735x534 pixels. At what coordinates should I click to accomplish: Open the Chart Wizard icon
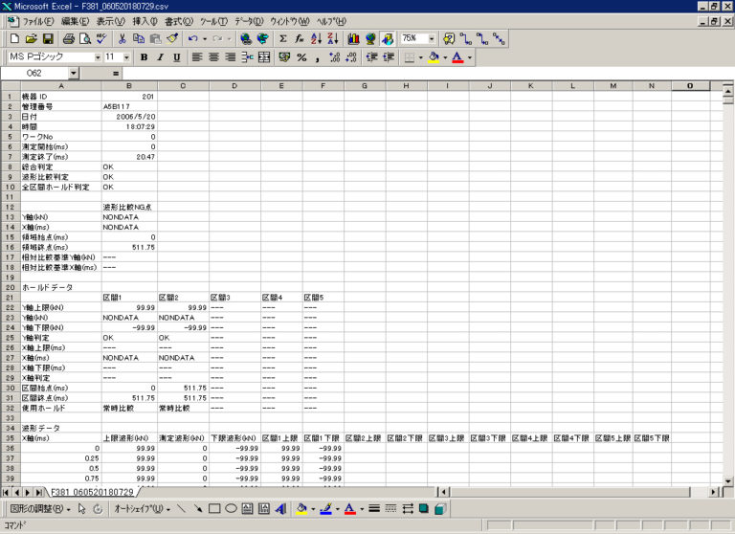[x=353, y=39]
